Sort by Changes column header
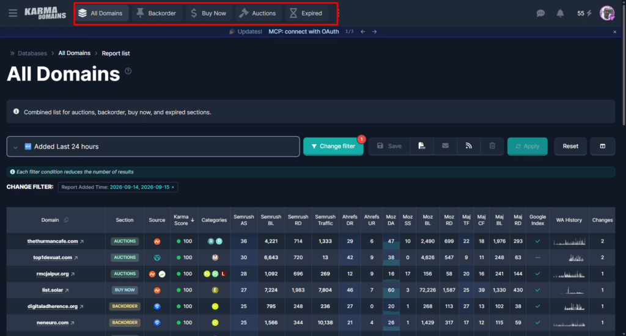The height and width of the screenshot is (336, 626). (602, 220)
